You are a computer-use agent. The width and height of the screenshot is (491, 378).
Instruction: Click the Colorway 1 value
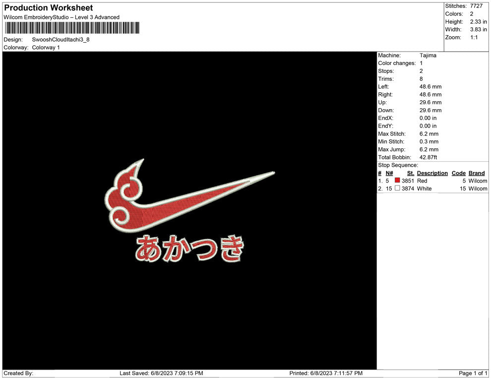[46, 47]
